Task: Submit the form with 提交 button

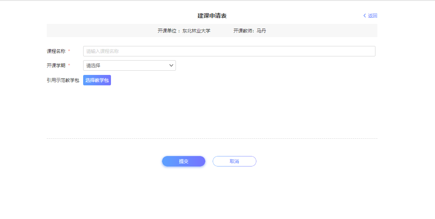Action: pyautogui.click(x=184, y=161)
